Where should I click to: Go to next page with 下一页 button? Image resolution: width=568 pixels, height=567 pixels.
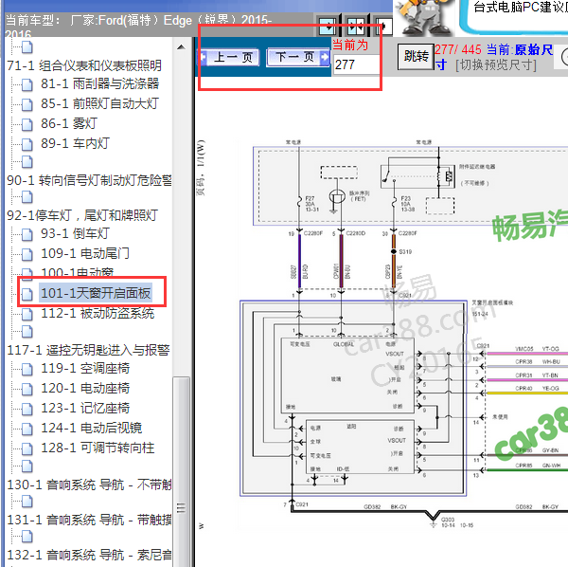[x=298, y=57]
